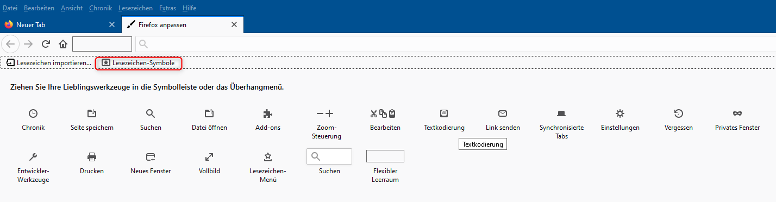Click the Drucken printer icon
776x202 pixels.
[x=92, y=157]
